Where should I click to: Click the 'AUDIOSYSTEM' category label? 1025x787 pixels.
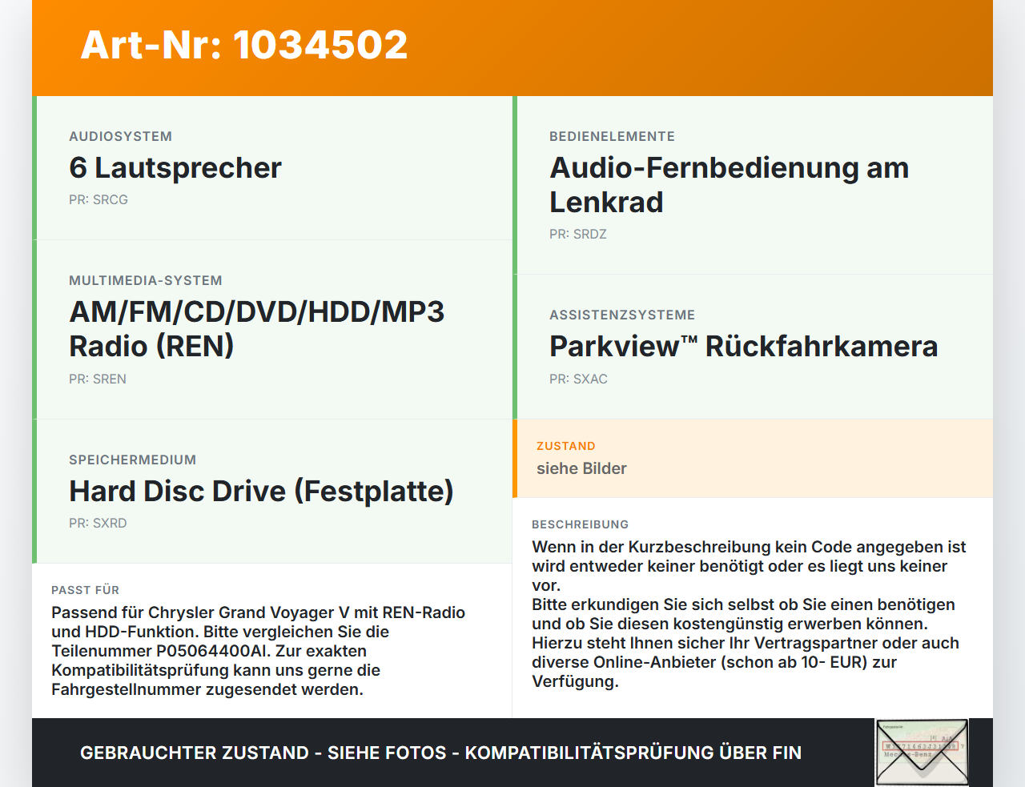120,137
